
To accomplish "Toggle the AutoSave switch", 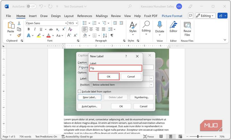I will (x=31, y=6).
